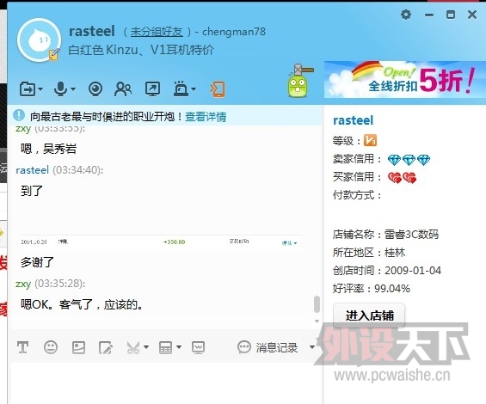Image resolution: width=486 pixels, height=404 pixels.
Task: Click the buyer credit hearts
Action: (x=402, y=178)
